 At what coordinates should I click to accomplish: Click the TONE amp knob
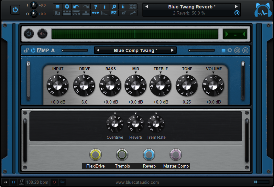tap(187, 86)
